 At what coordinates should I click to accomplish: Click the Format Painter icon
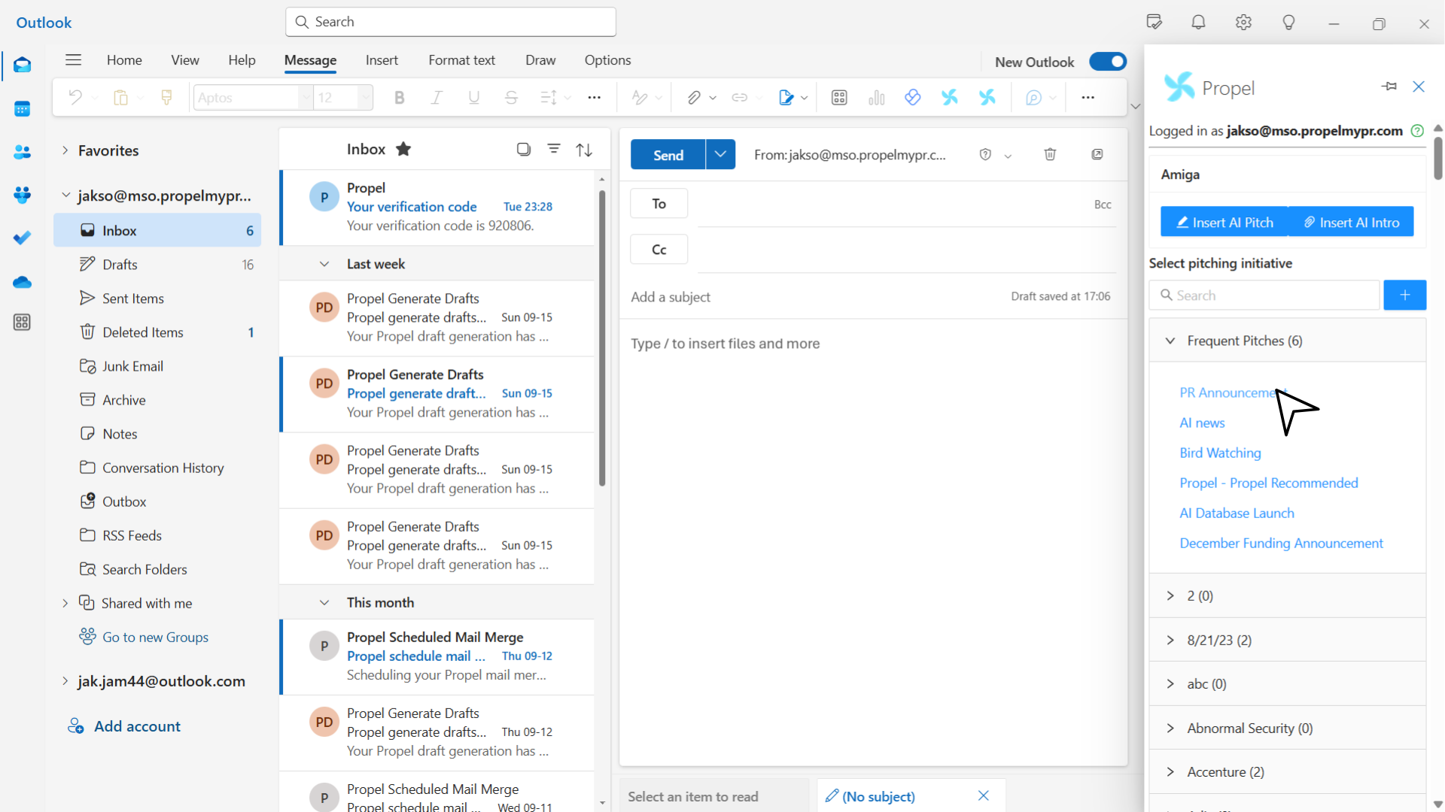point(166,97)
